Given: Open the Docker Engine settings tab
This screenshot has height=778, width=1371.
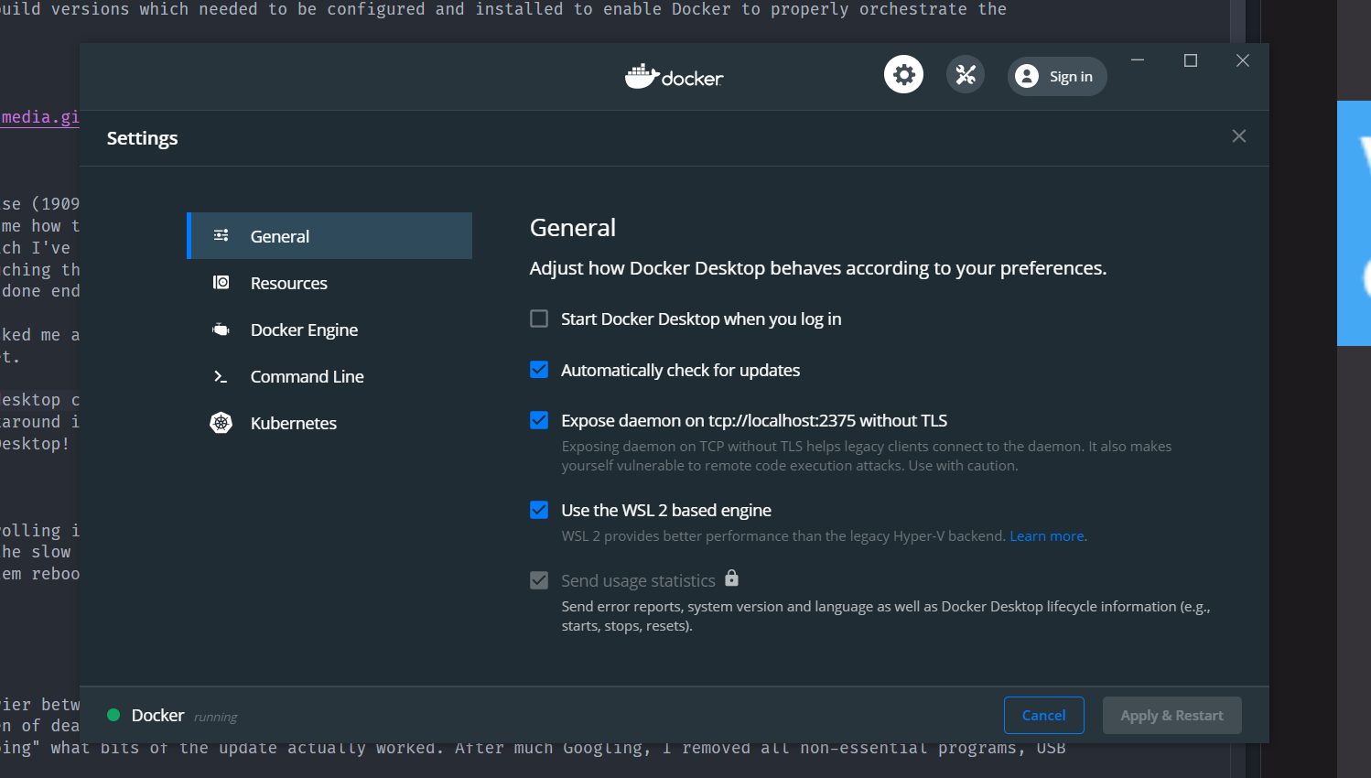Looking at the screenshot, I should 329,330.
